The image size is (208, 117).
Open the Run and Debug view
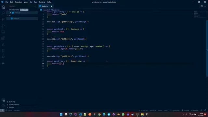3,26
